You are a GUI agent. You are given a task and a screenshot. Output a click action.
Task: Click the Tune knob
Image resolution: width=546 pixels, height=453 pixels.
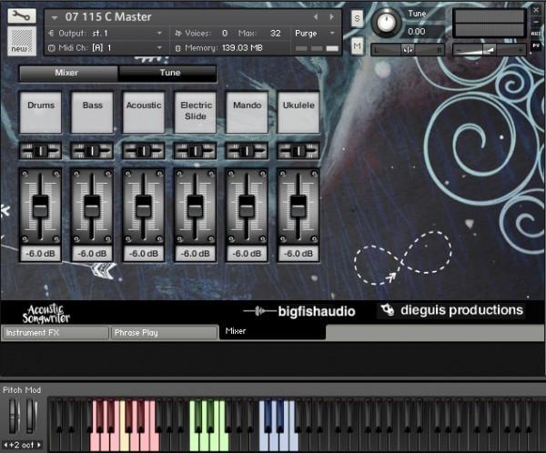386,22
